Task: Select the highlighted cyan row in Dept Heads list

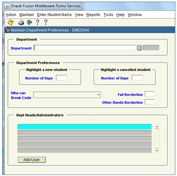Action: 84,127
